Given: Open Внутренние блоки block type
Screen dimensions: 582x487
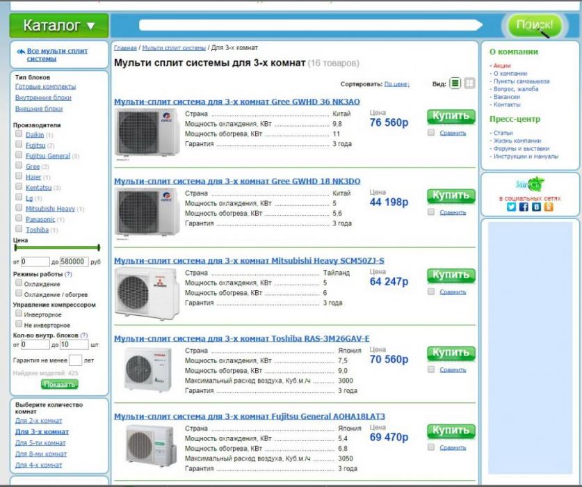Looking at the screenshot, I should (x=43, y=97).
